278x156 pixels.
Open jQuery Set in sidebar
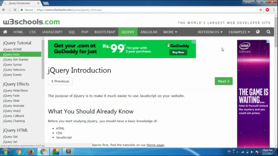click(x=10, y=142)
